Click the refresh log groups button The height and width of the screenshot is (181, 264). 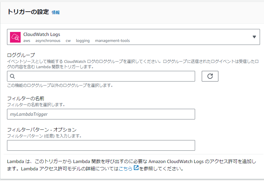[210, 76]
